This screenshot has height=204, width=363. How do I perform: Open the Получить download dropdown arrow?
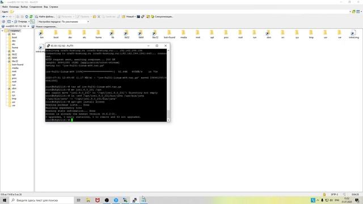point(74,16)
